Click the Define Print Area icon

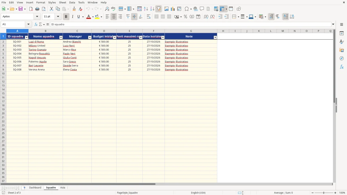216,9
